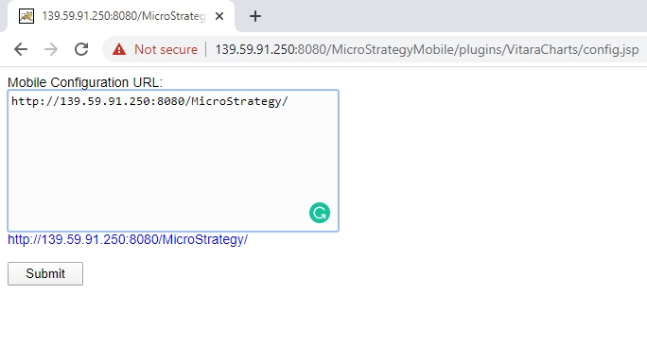Image resolution: width=647 pixels, height=347 pixels.
Task: Focus the browser address bar URL
Action: 427,49
